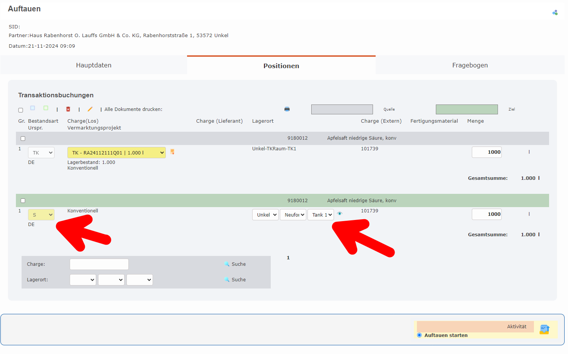Click the blue square icon in the toolbar

tap(33, 108)
